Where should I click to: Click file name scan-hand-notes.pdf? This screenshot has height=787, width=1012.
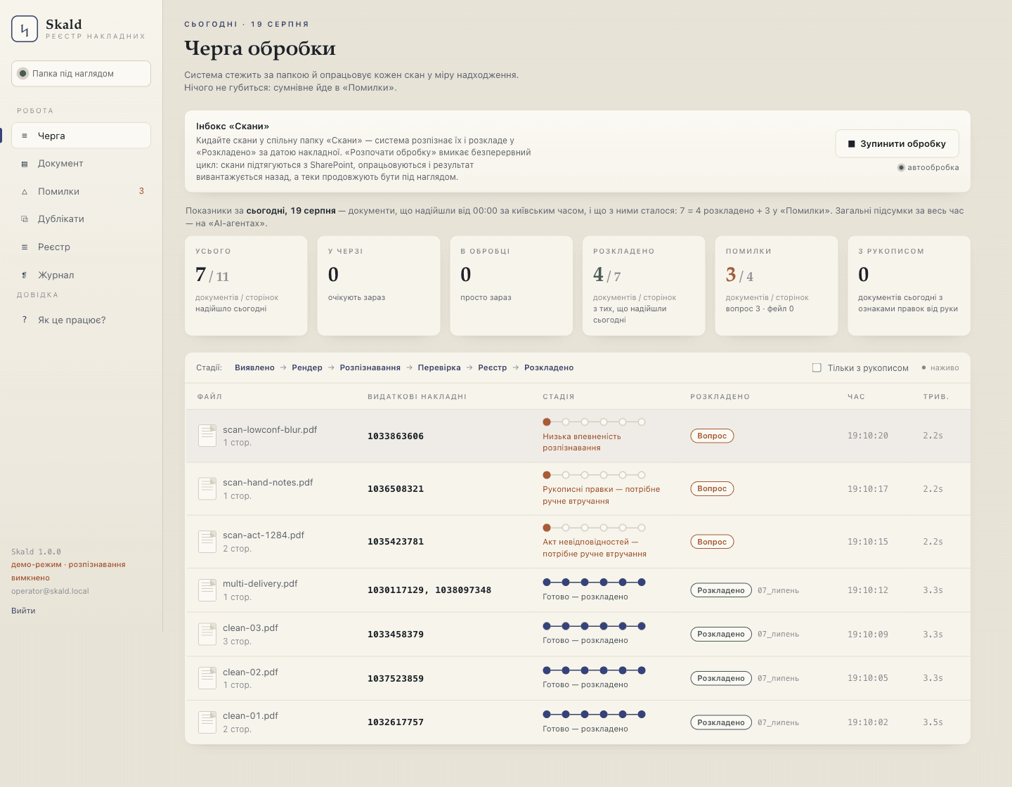tap(268, 483)
